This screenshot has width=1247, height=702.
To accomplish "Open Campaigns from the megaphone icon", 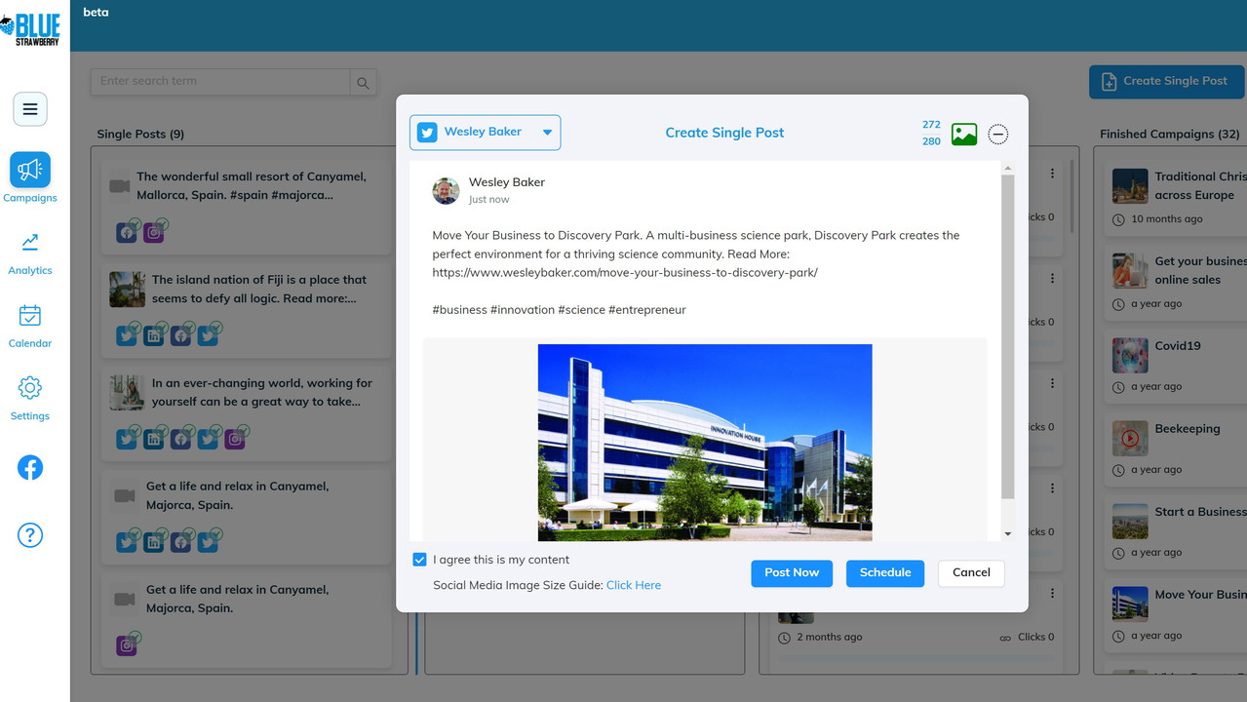I will 30,171.
